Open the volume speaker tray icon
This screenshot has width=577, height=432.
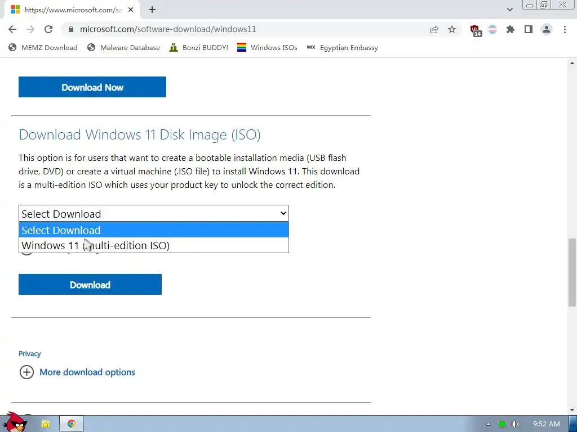[x=515, y=424]
